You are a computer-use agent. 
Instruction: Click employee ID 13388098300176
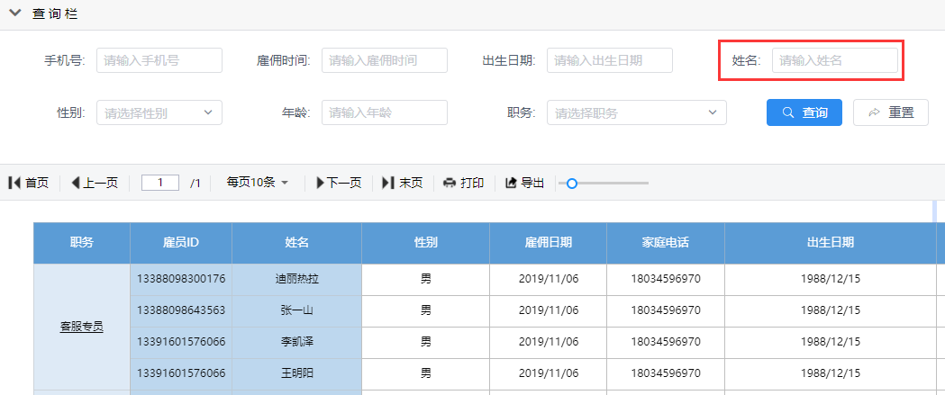point(181,280)
